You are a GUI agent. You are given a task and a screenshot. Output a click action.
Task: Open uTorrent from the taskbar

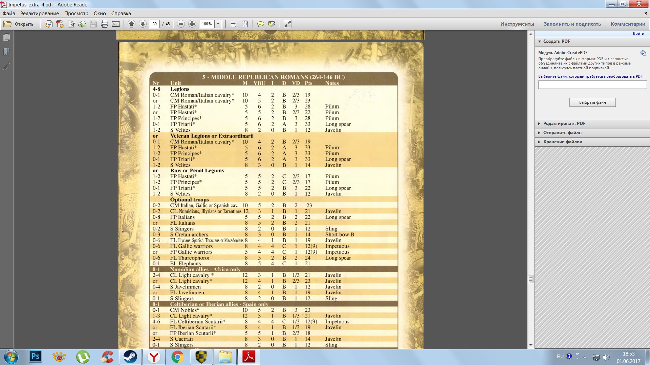coord(83,357)
